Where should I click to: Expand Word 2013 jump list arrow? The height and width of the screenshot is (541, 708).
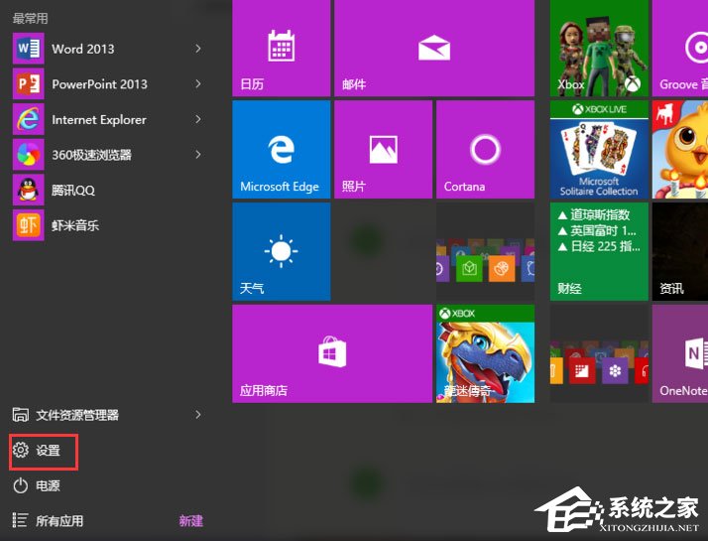click(198, 49)
